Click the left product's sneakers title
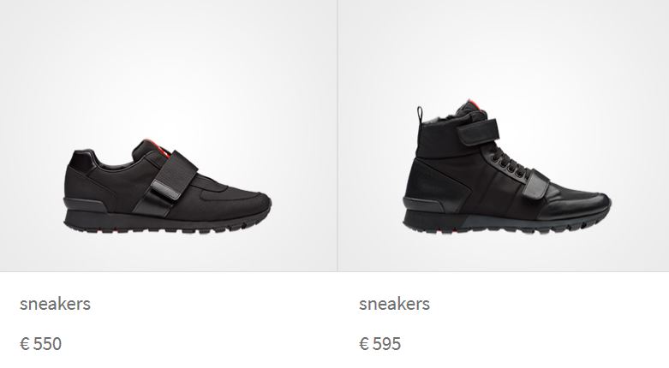Screen dimensions: 669x368 (55, 304)
